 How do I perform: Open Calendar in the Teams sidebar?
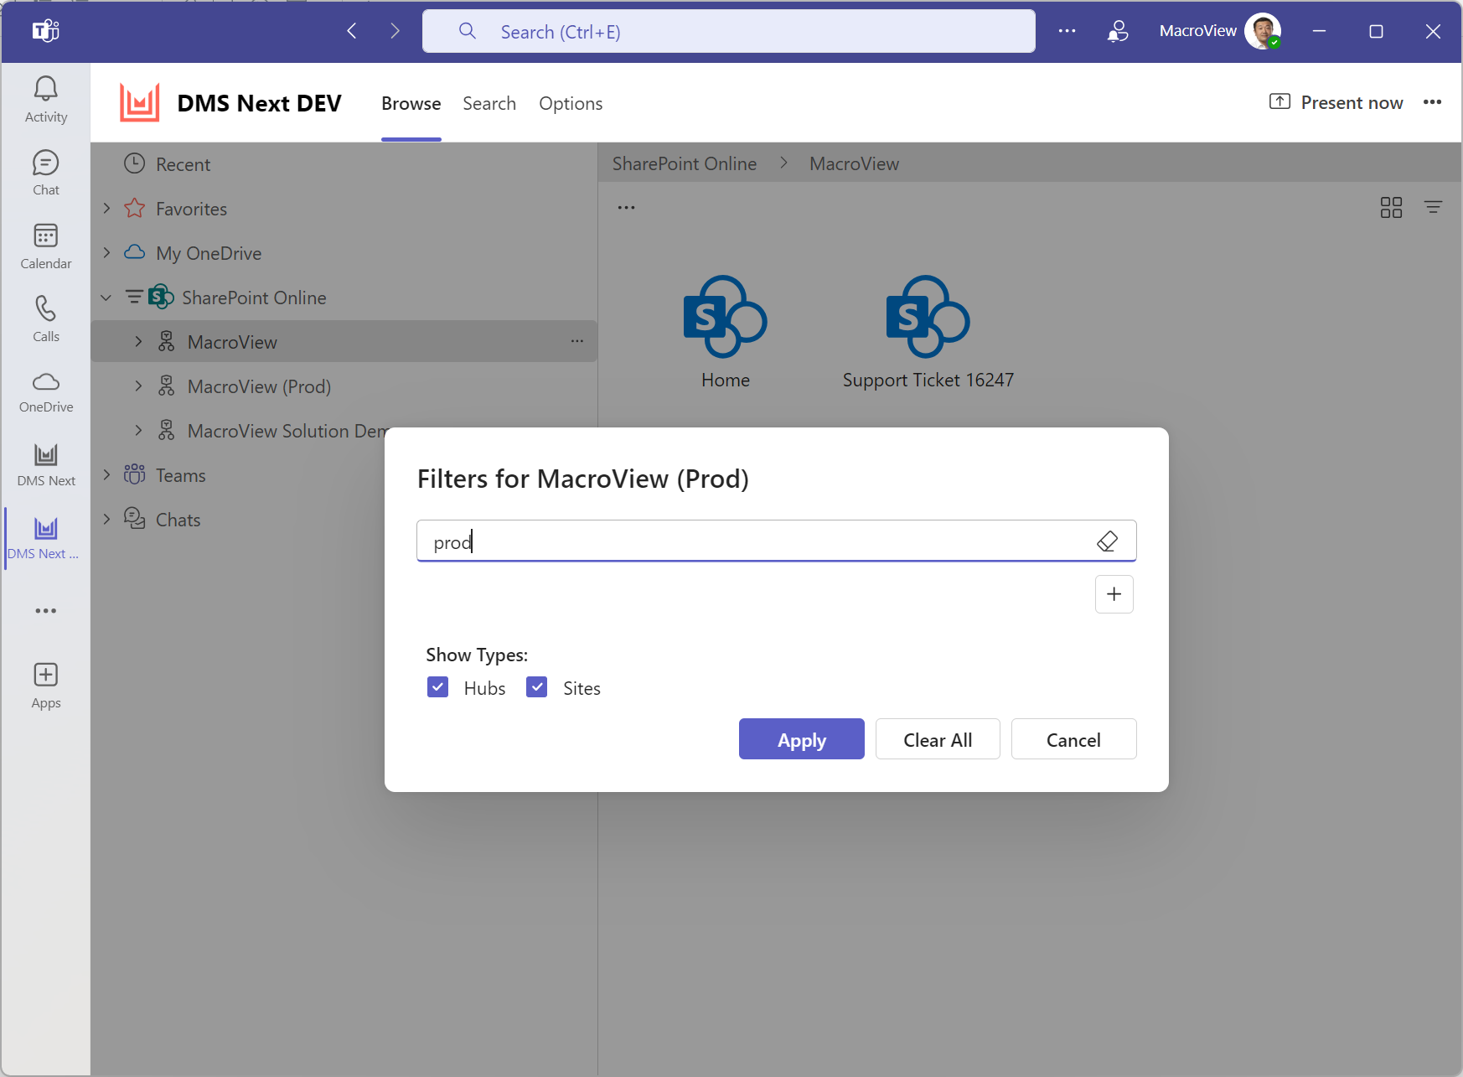46,246
